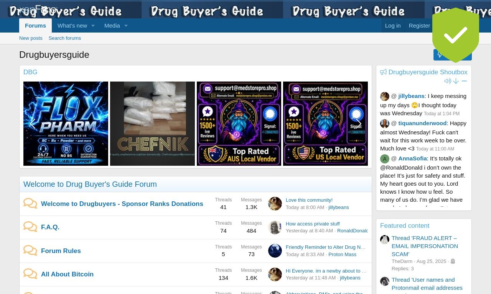
Task: Open tiquanunderwood's profile from the Shoutbox
Action: [x=422, y=123]
